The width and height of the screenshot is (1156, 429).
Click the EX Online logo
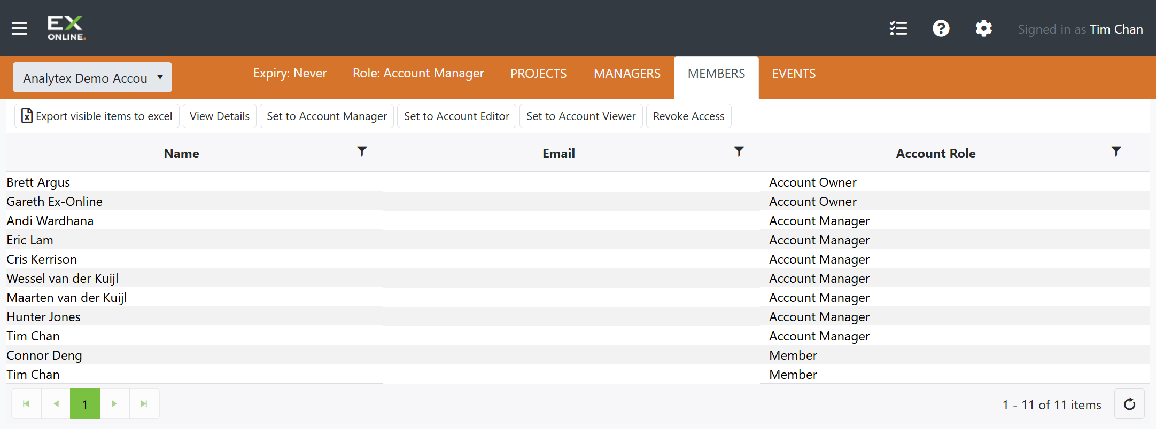(67, 28)
